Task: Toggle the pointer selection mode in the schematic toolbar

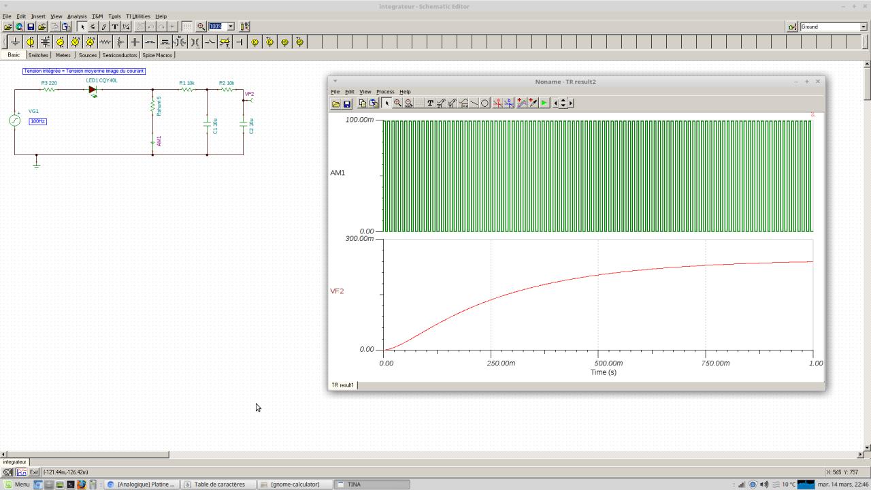Action: pos(82,27)
